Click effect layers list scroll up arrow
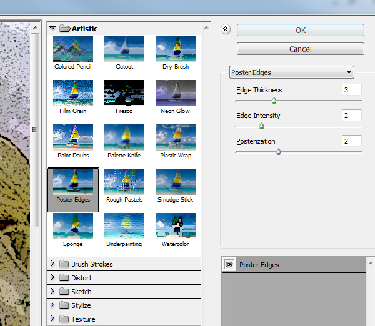The image size is (375, 326). 371,263
